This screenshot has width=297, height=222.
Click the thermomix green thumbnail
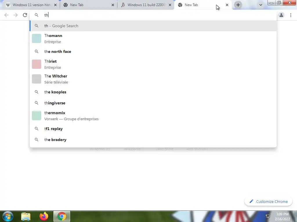pyautogui.click(x=36, y=116)
